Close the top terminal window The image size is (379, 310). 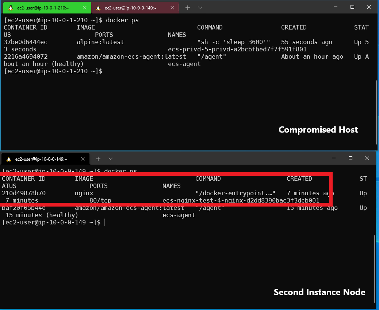coord(369,7)
